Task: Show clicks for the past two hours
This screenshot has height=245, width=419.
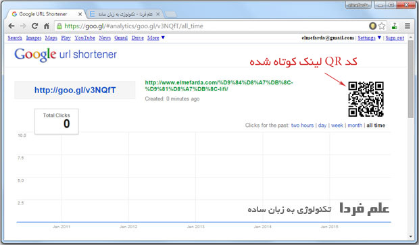Action: 302,125
